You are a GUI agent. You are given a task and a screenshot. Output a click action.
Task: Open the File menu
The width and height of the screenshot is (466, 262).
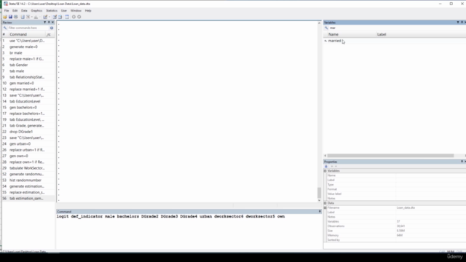coord(7,11)
